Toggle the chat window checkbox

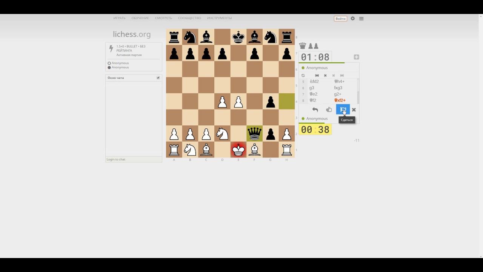[158, 78]
